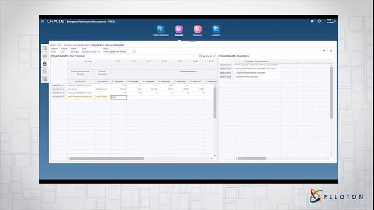Expand Year Total under FY22
The image size is (374, 210).
point(206,82)
